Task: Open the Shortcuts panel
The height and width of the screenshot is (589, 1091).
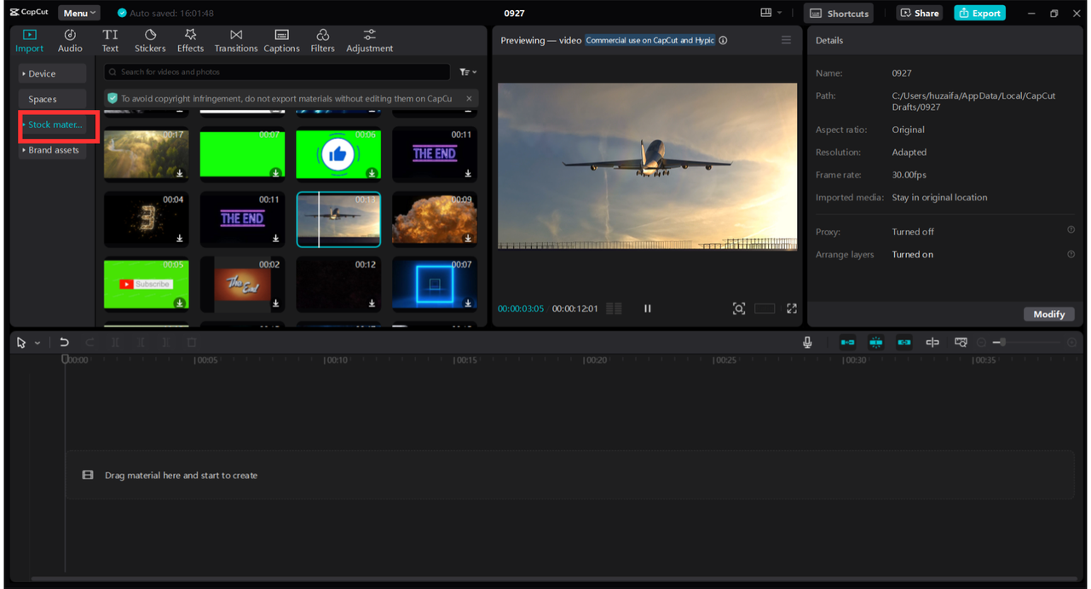Action: (839, 13)
